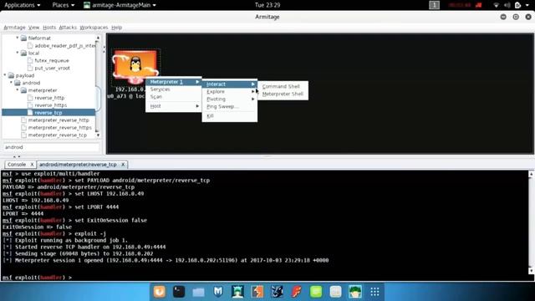The image size is (535, 301).
Task: Select Services in context menu
Action: [x=174, y=89]
